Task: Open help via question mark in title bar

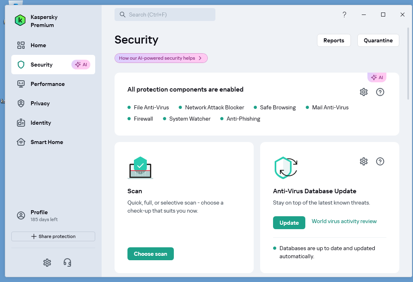Action: pos(344,15)
